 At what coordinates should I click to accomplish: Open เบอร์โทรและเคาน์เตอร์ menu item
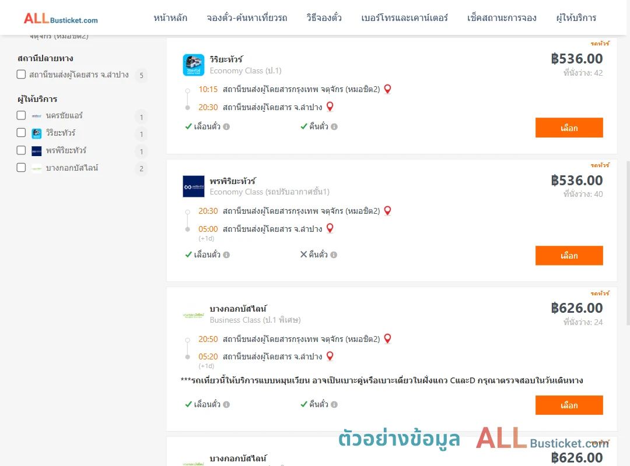tap(404, 18)
